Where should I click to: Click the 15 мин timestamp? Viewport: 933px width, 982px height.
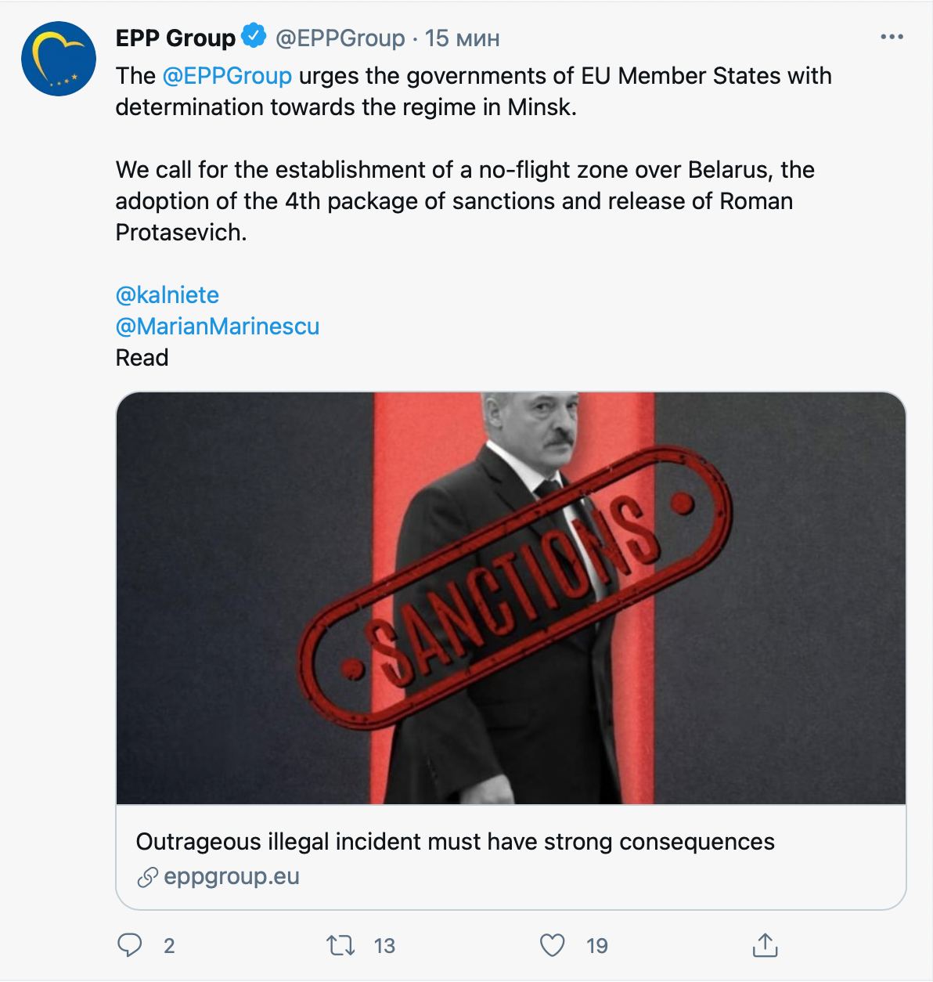click(462, 38)
